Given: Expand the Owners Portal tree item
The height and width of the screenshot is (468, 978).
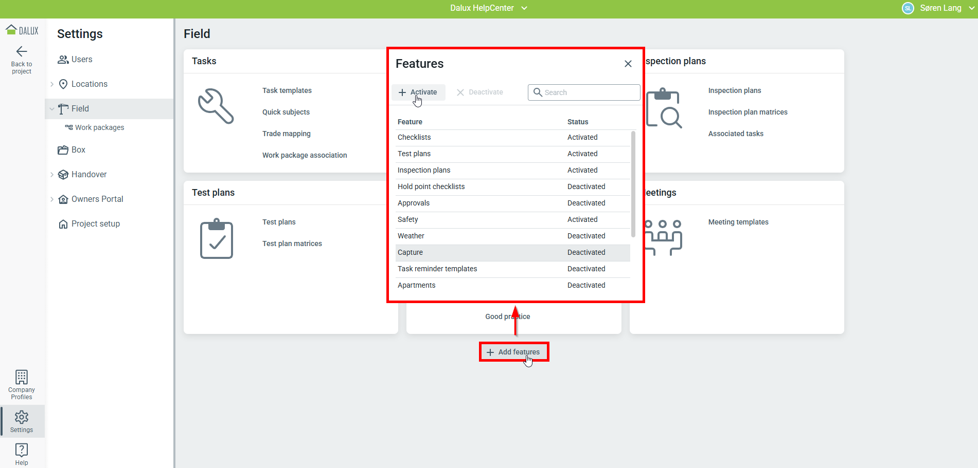Looking at the screenshot, I should [52, 199].
